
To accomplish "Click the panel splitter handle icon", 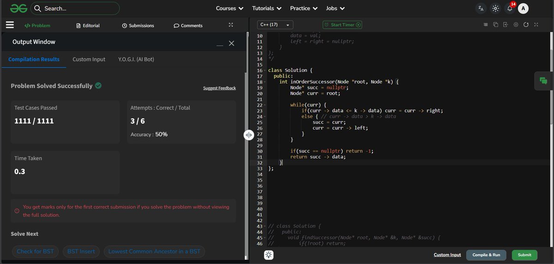I will (249, 135).
